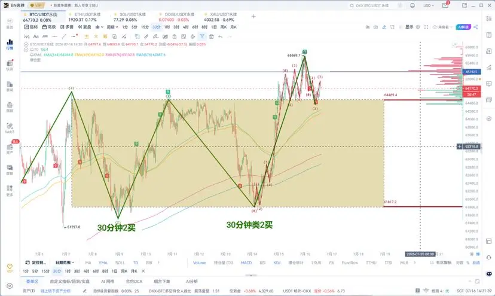Toggle the RSI sub-indicator

pyautogui.click(x=262, y=263)
